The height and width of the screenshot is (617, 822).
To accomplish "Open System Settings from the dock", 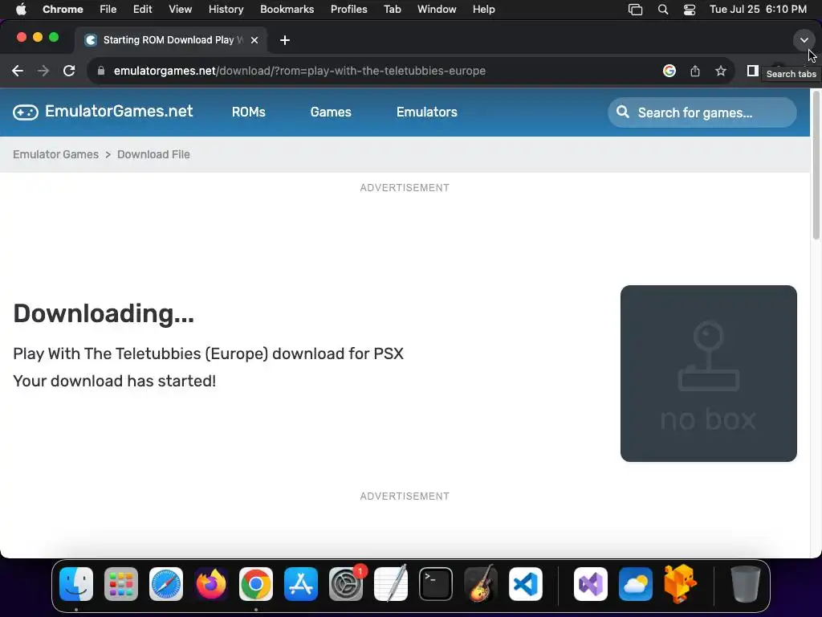I will 346,584.
